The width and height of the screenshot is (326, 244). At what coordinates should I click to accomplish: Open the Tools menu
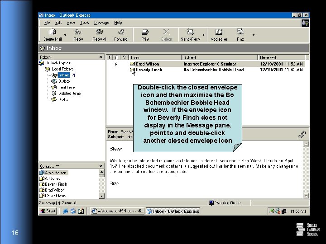tap(84, 23)
